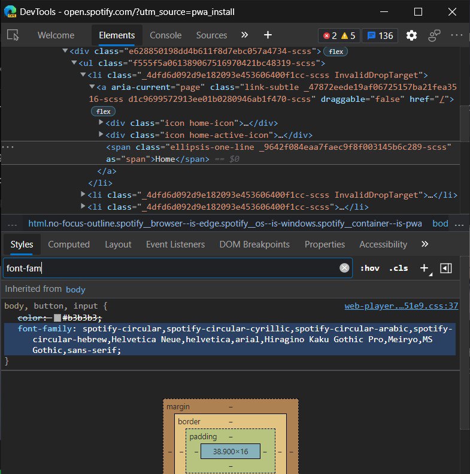Image resolution: width=470 pixels, height=474 pixels.
Task: Show more sidebar panes chevron
Action: (424, 244)
